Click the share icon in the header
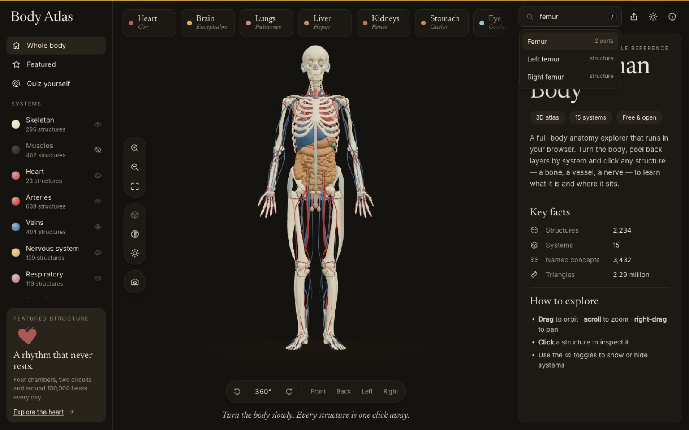689x430 pixels. [x=634, y=17]
